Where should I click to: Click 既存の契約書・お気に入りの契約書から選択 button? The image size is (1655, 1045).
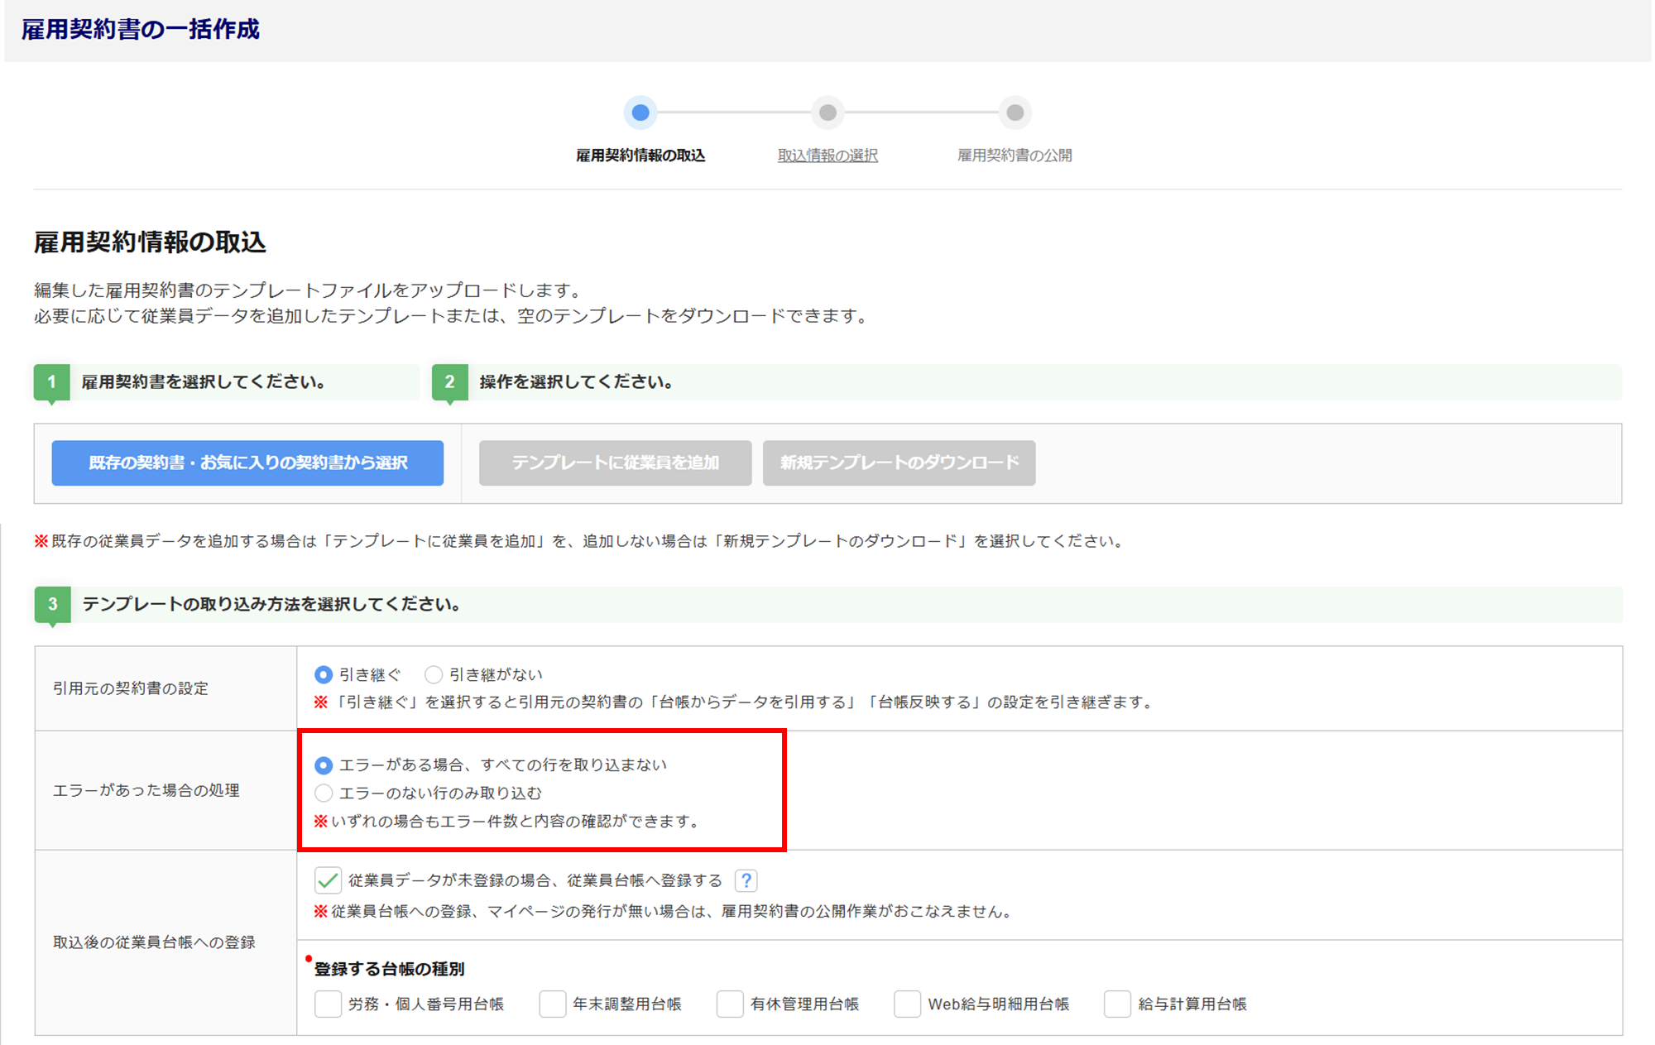coord(247,463)
